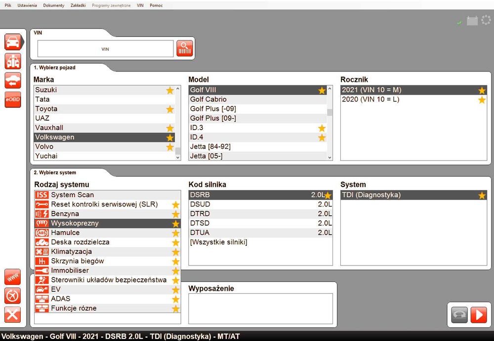
Task: Click Model list scroll up arrow
Action: (329, 89)
